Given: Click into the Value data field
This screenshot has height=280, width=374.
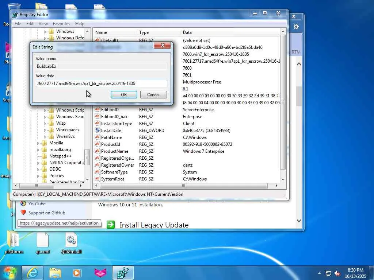Looking at the screenshot, I should [102, 83].
